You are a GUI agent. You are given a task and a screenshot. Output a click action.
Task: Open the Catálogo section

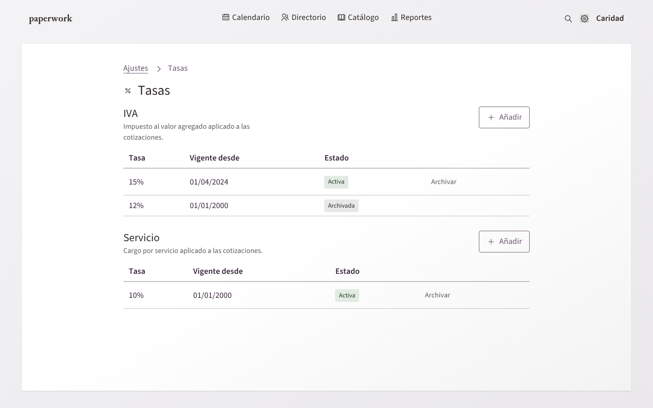[358, 17]
